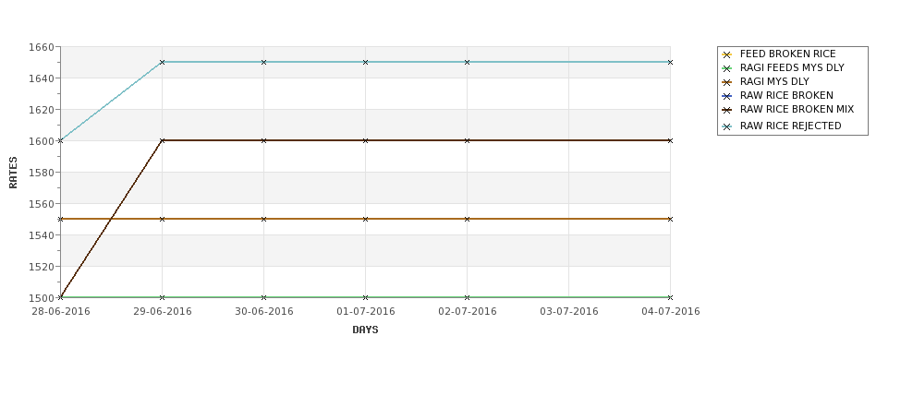Click the 1600 data point on 30-06-2016
The image size is (901, 396).
(263, 140)
